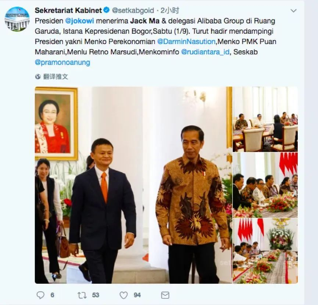Screen dimensions: 318x305
Task: Visit the @rudiantara_id profile link
Action: (x=205, y=52)
